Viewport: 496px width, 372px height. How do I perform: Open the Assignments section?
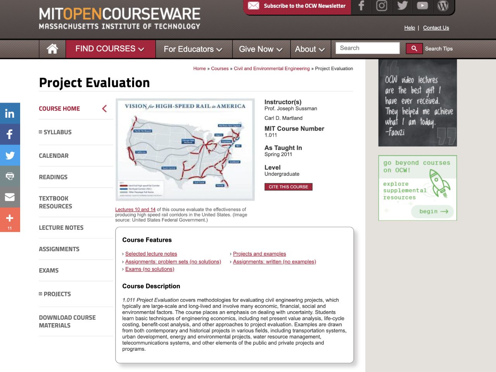pos(59,249)
